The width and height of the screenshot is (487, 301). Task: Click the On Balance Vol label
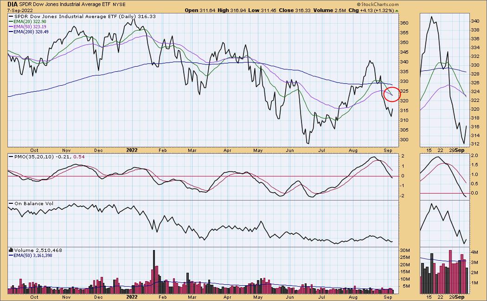pyautogui.click(x=34, y=203)
